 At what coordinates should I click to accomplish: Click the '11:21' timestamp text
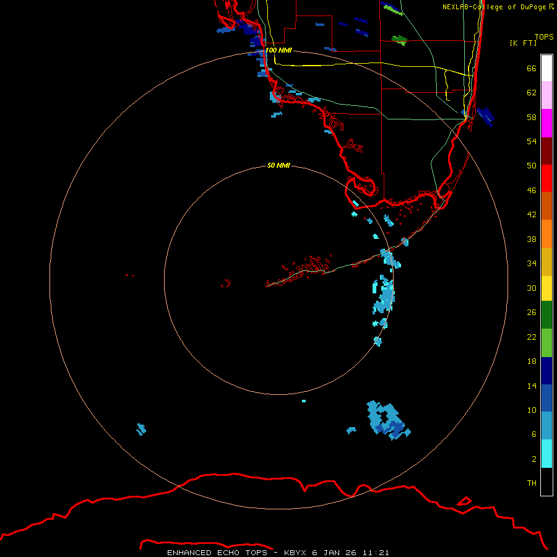tap(376, 553)
